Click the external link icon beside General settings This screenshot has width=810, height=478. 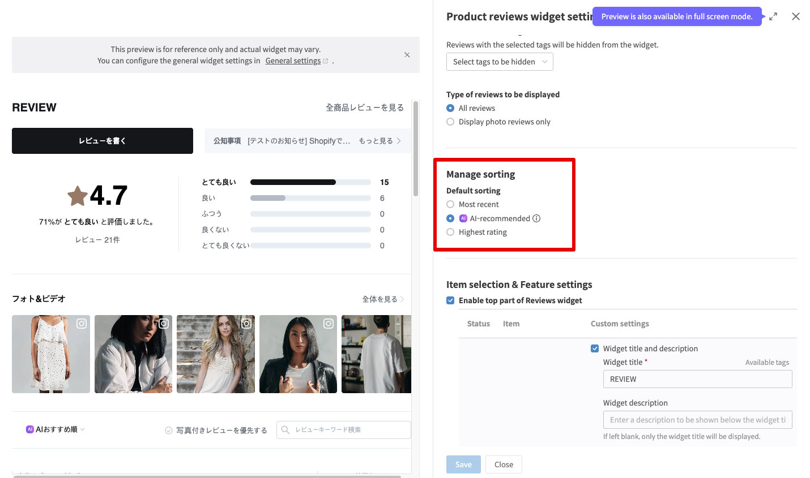(326, 61)
